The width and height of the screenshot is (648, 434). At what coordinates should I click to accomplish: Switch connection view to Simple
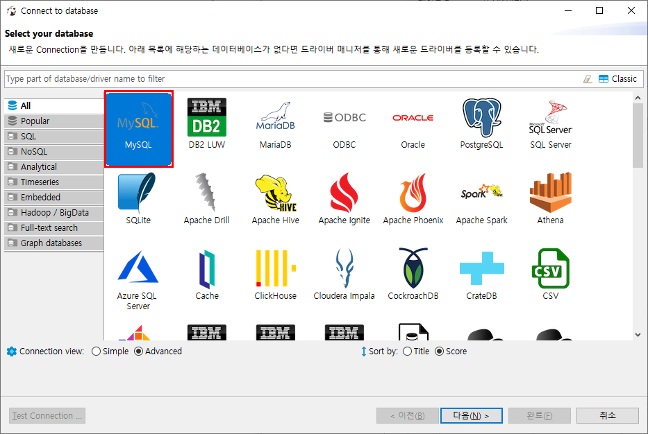(x=110, y=351)
